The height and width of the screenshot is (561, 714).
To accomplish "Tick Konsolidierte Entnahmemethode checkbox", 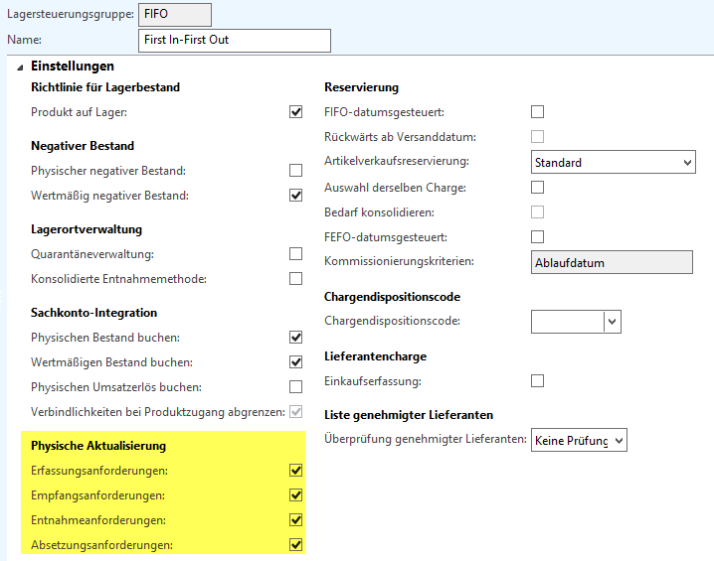I will [x=295, y=279].
